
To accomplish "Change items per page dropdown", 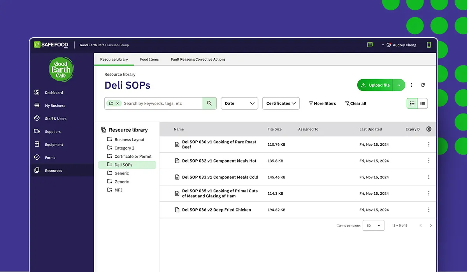I will point(373,225).
